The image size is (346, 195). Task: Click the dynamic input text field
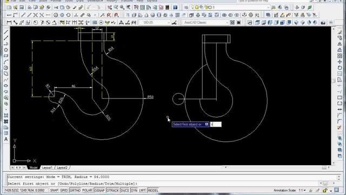216,124
